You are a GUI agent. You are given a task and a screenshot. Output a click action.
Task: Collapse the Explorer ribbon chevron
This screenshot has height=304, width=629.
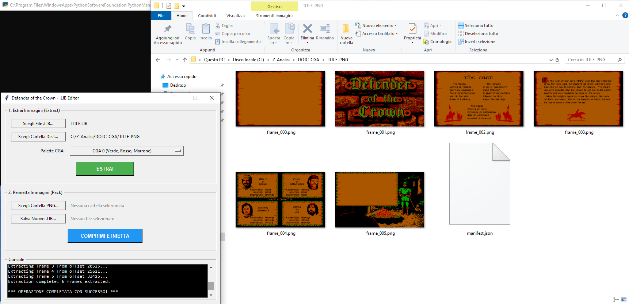tap(617, 15)
